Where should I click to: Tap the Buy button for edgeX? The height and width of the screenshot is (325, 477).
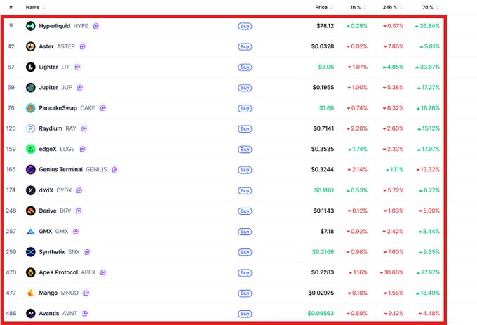[245, 150]
